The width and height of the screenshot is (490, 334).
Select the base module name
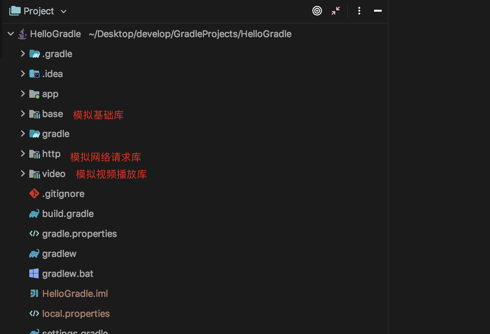pos(52,114)
